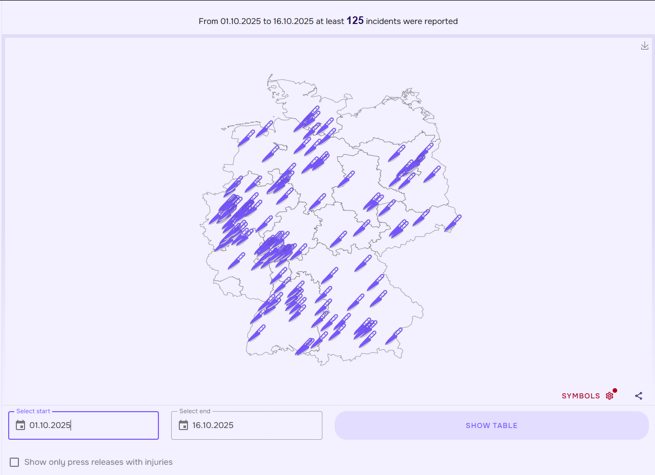Download the incident map image
Image resolution: width=655 pixels, height=475 pixels.
pyautogui.click(x=644, y=46)
